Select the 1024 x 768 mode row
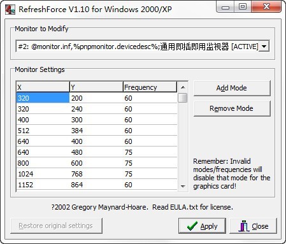286x244 pixels. point(97,174)
